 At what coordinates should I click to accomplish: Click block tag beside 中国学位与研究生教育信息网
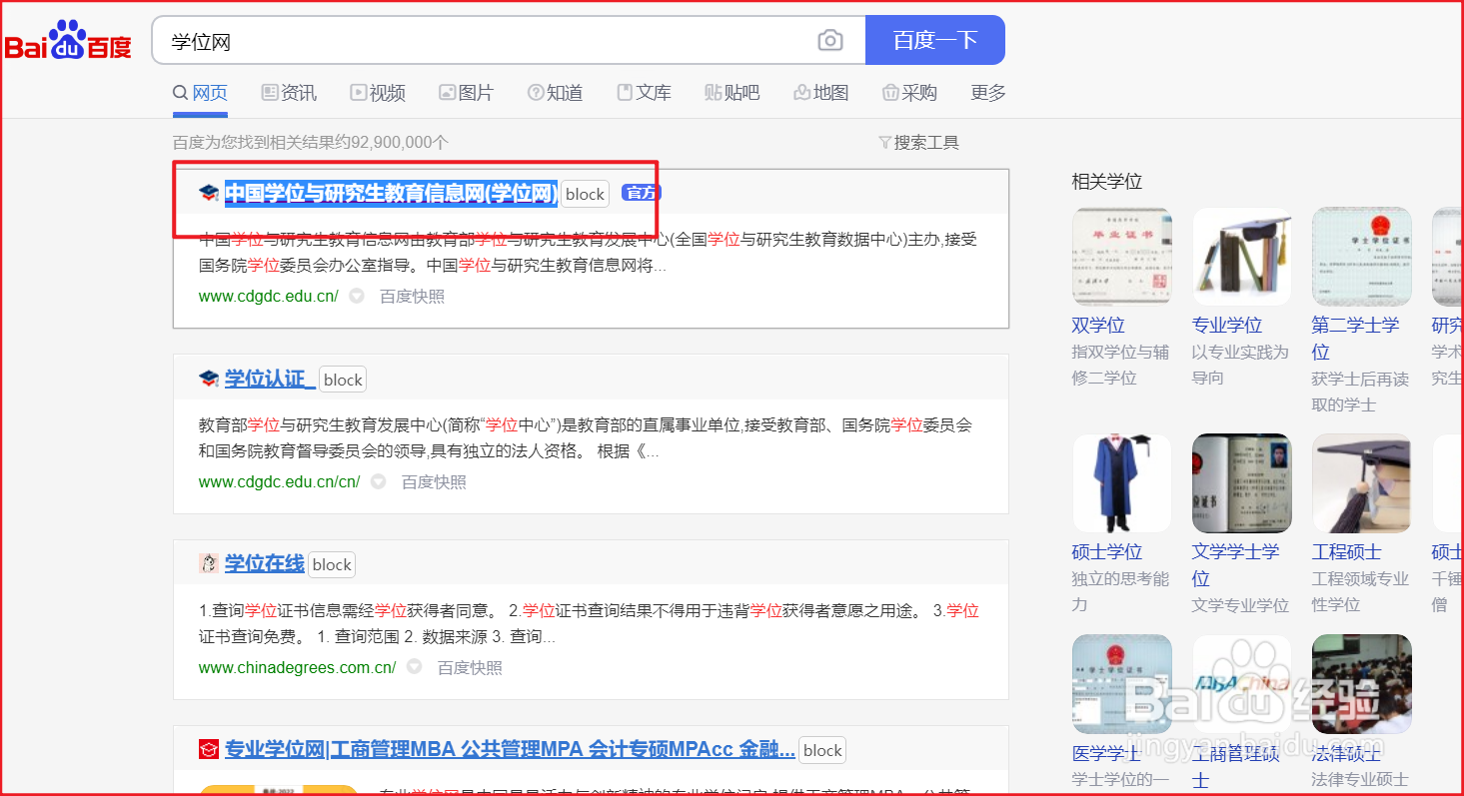tap(585, 195)
